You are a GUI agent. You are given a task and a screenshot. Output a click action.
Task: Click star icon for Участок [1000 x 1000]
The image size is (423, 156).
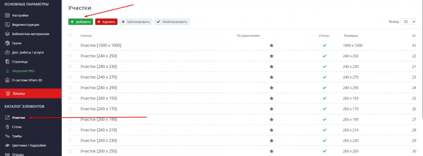coord(272,46)
